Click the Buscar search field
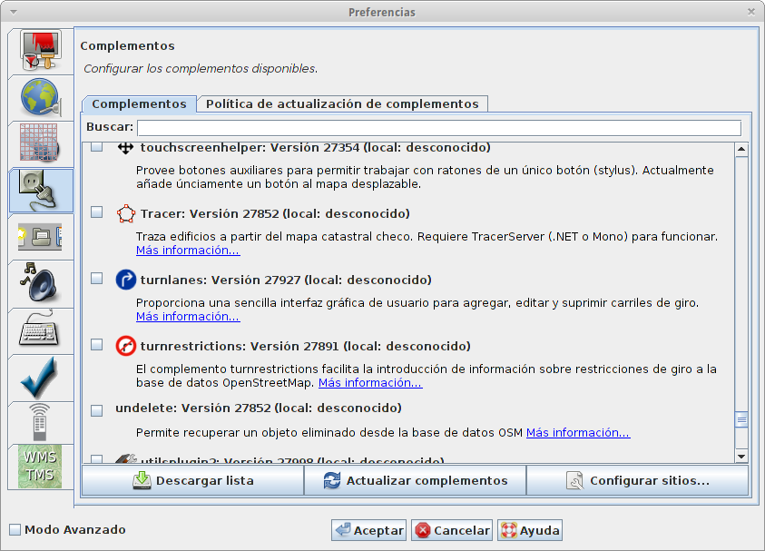This screenshot has width=765, height=551. click(438, 128)
